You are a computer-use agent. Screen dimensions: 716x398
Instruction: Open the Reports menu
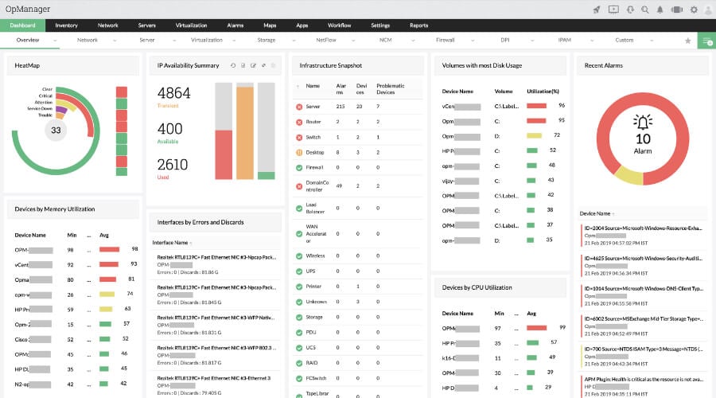point(418,25)
